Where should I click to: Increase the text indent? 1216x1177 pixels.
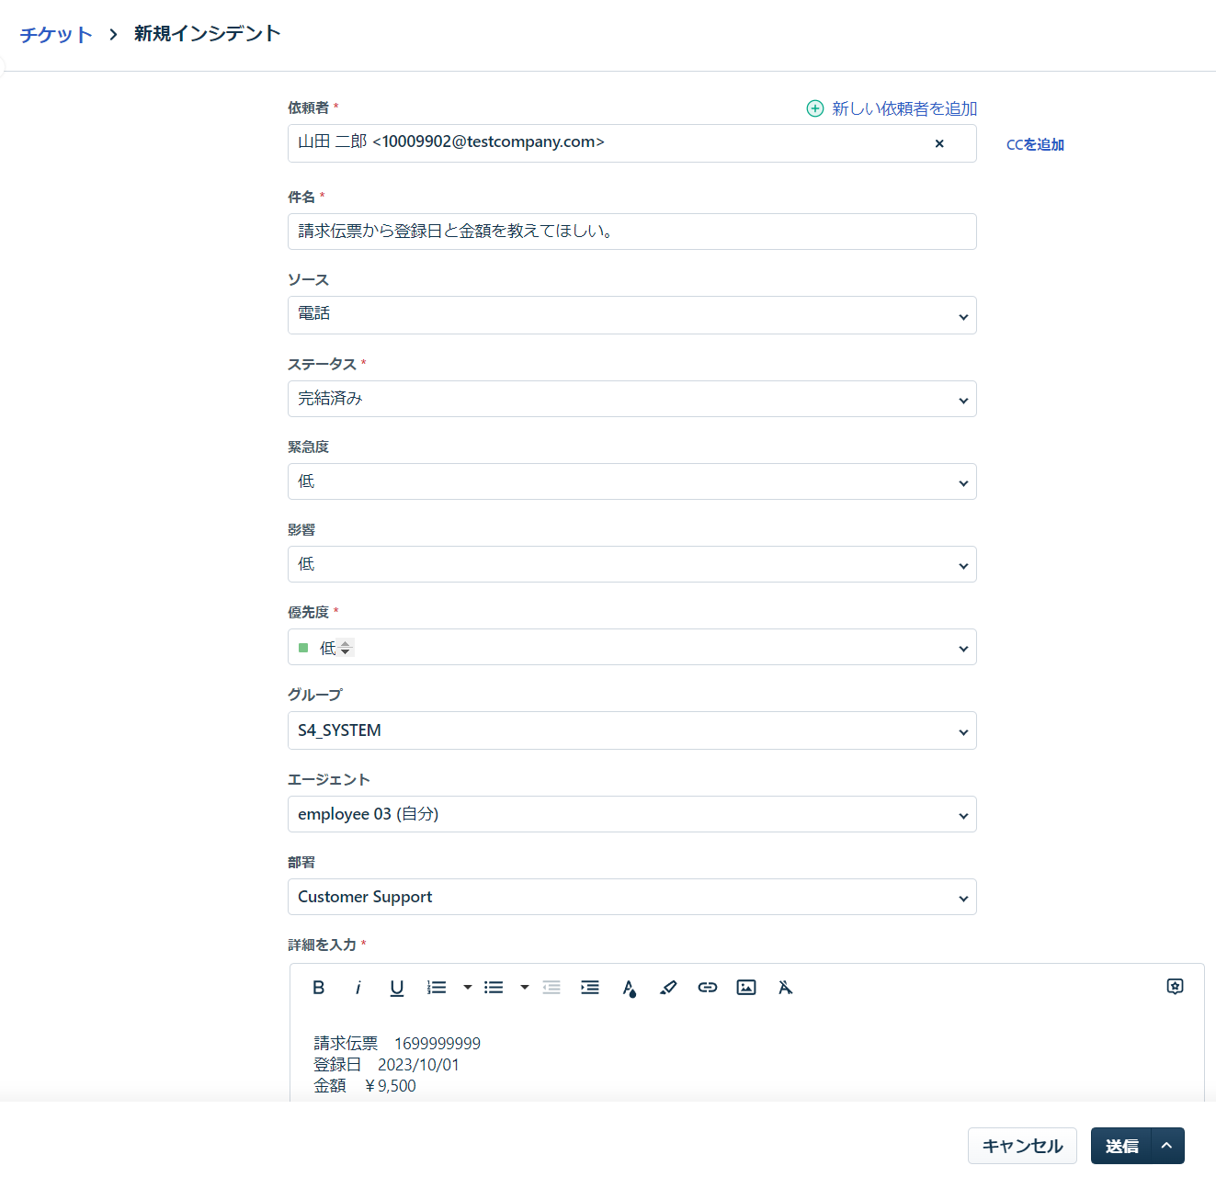(x=589, y=987)
